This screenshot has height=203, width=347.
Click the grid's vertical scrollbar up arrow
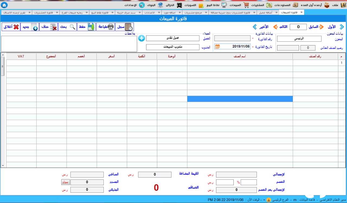click(3, 55)
